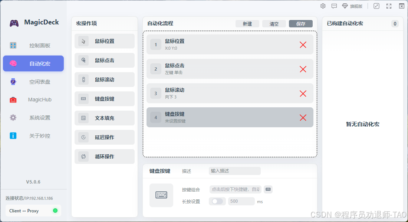The image size is (408, 222).
Task: Go to 空闲表盘 page
Action: tap(33, 81)
